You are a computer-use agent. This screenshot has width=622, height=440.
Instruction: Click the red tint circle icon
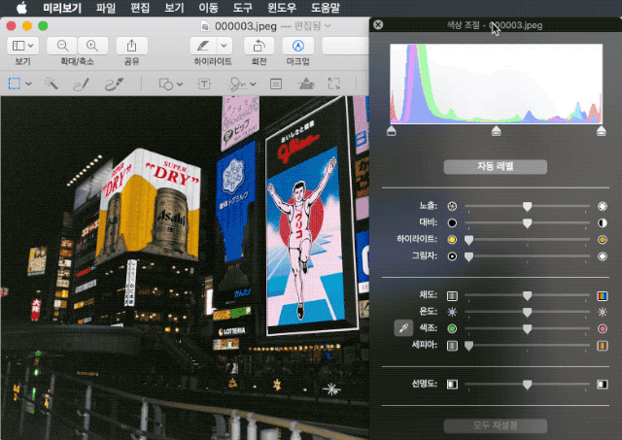pyautogui.click(x=603, y=328)
